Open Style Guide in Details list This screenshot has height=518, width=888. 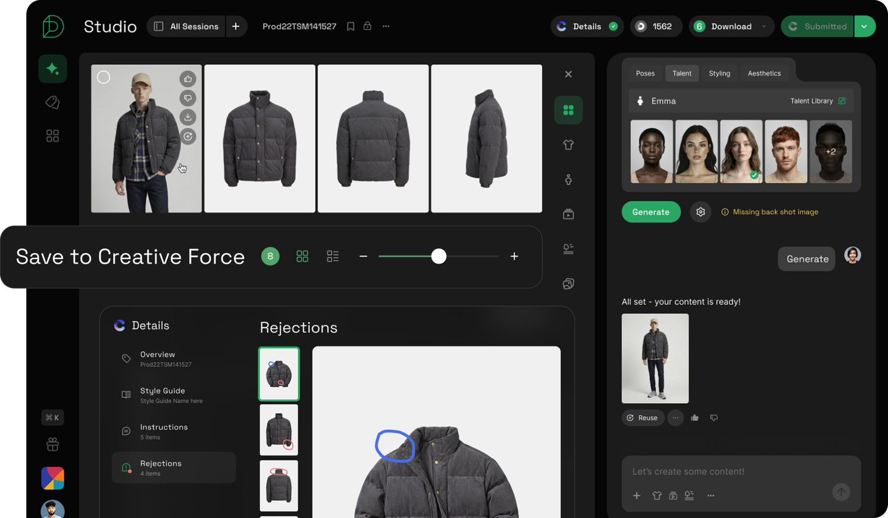(x=174, y=395)
